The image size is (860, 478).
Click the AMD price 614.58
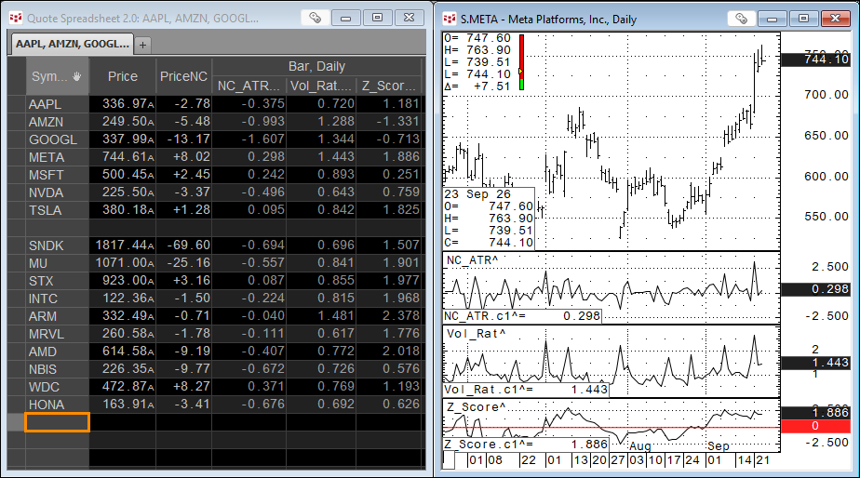click(123, 351)
